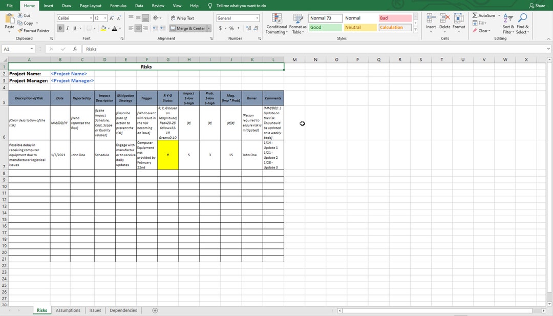Click the Find & Select icon
Screen dimensions: 553x316
pos(522,24)
